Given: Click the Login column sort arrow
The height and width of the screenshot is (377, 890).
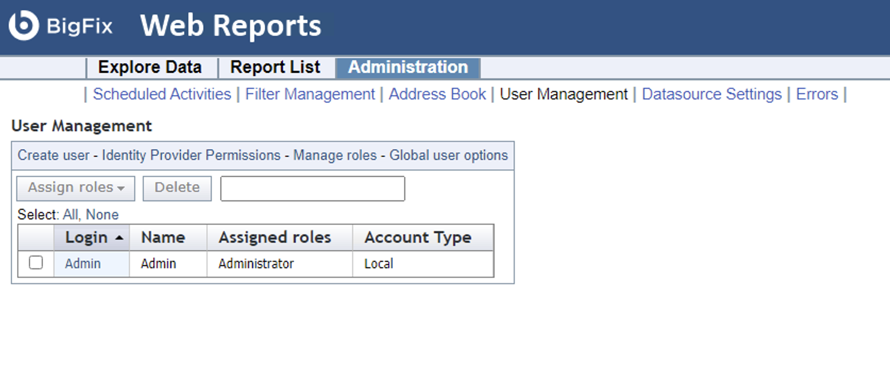Looking at the screenshot, I should [x=120, y=238].
